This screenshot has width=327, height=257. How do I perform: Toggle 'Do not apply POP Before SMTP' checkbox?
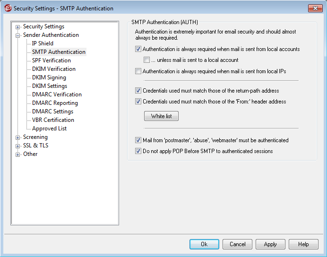point(138,151)
